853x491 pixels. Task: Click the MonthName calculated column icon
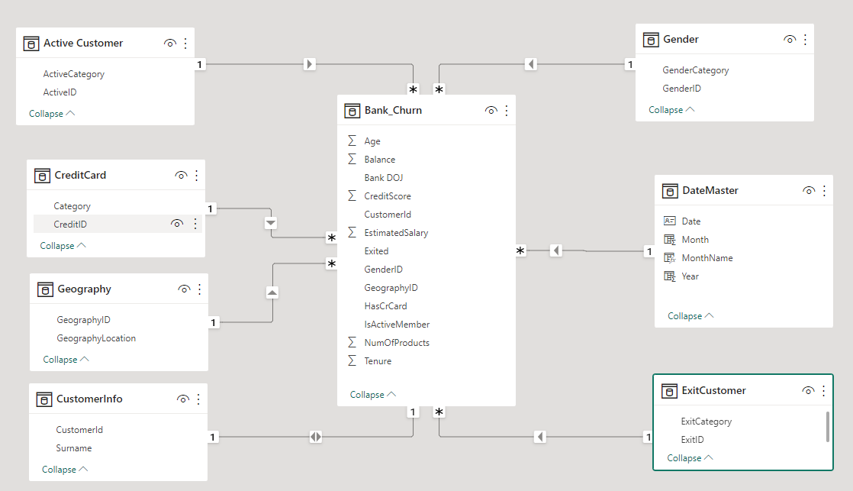pos(670,258)
